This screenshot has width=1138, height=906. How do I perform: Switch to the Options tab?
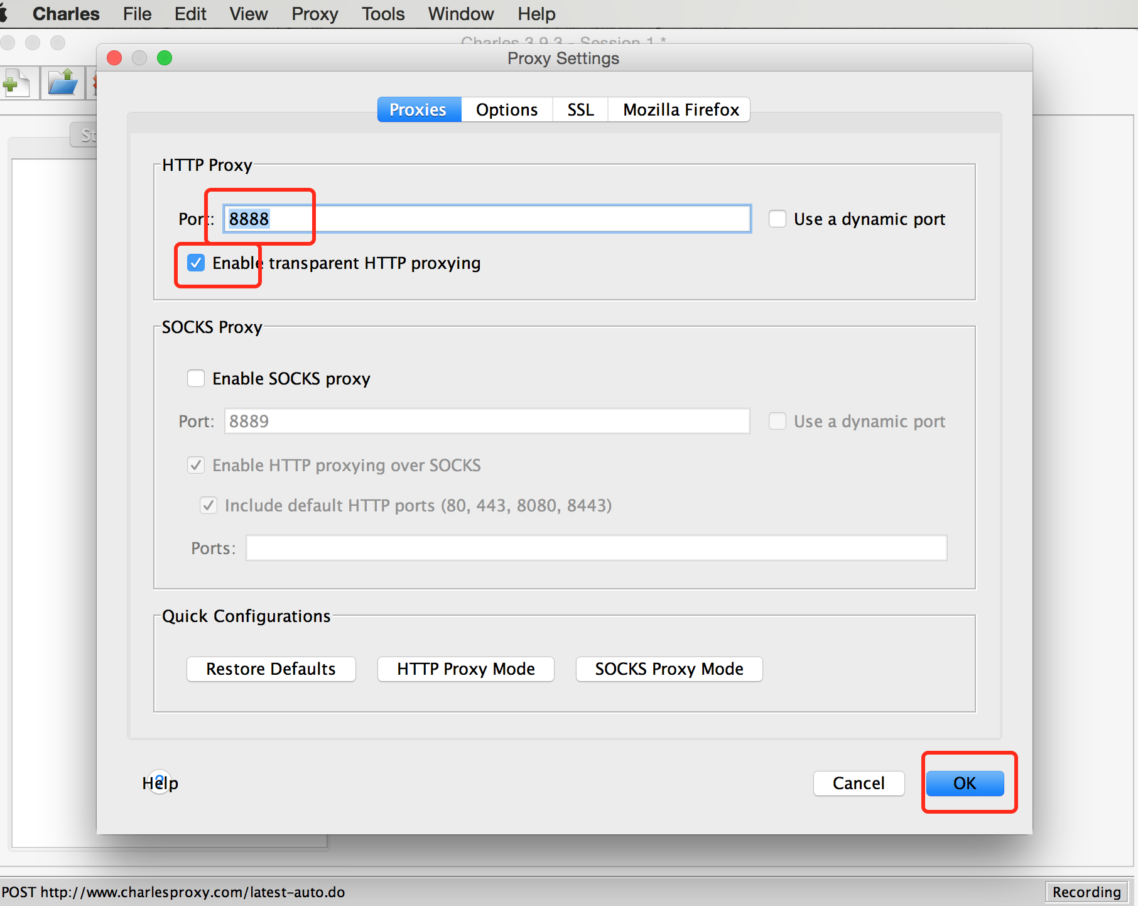pos(506,109)
